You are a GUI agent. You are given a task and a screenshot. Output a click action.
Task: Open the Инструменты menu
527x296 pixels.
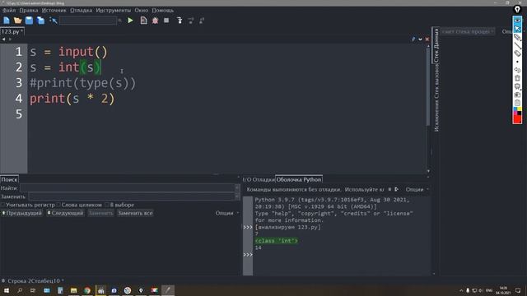114,11
